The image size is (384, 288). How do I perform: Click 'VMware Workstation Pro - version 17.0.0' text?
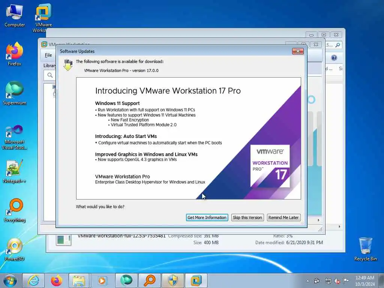click(x=121, y=70)
